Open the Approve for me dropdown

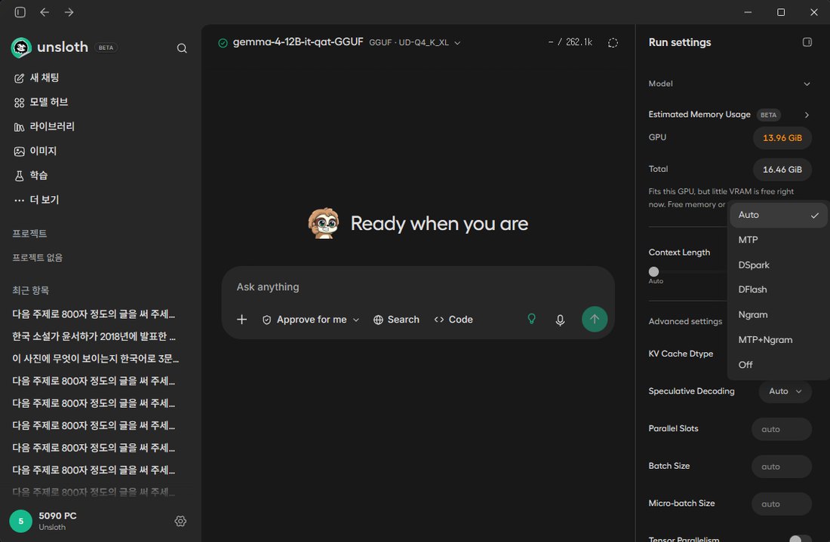(x=311, y=320)
